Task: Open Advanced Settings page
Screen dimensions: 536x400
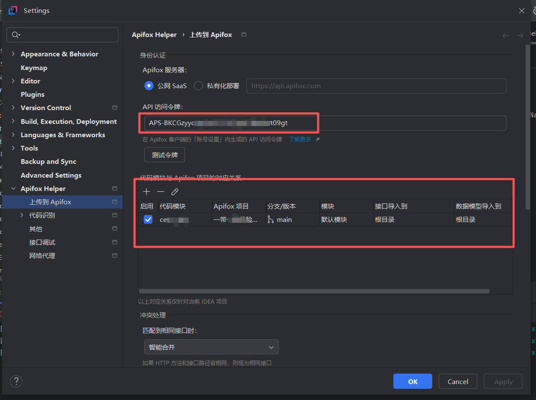Action: [x=51, y=175]
